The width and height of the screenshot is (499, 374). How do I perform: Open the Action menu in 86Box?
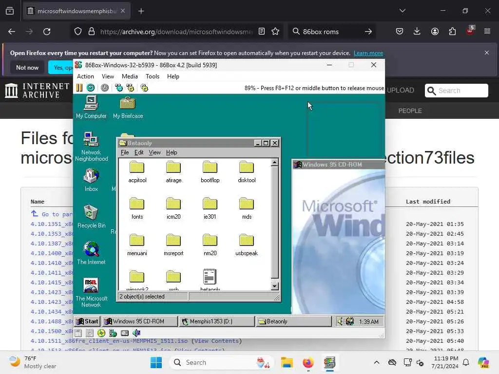tap(85, 76)
